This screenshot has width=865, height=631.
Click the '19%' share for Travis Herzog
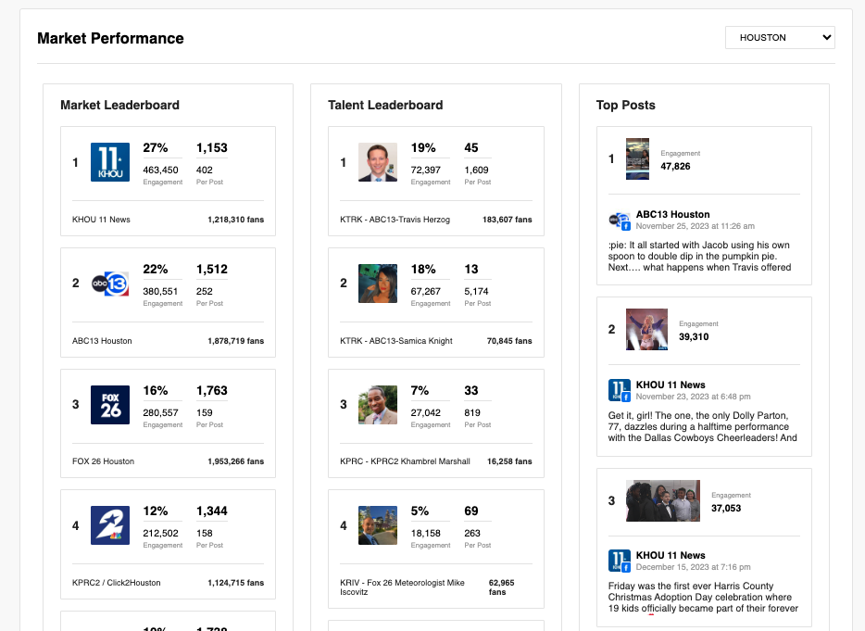click(x=423, y=148)
